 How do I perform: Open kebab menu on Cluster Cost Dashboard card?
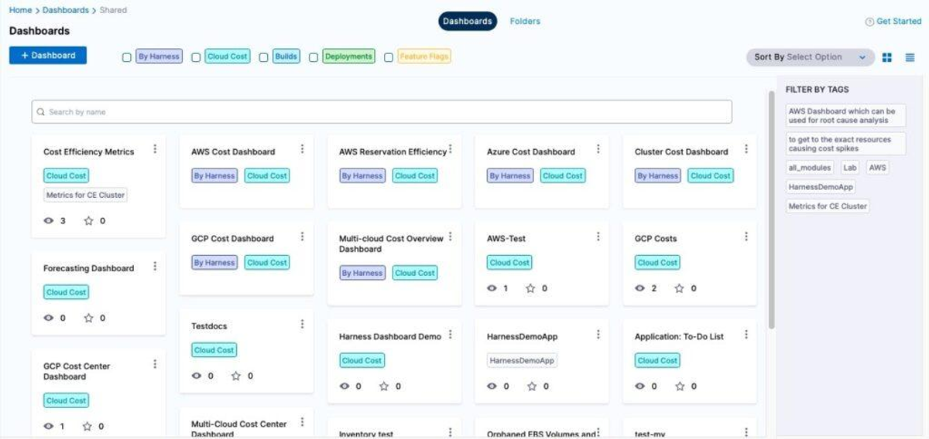[746, 149]
